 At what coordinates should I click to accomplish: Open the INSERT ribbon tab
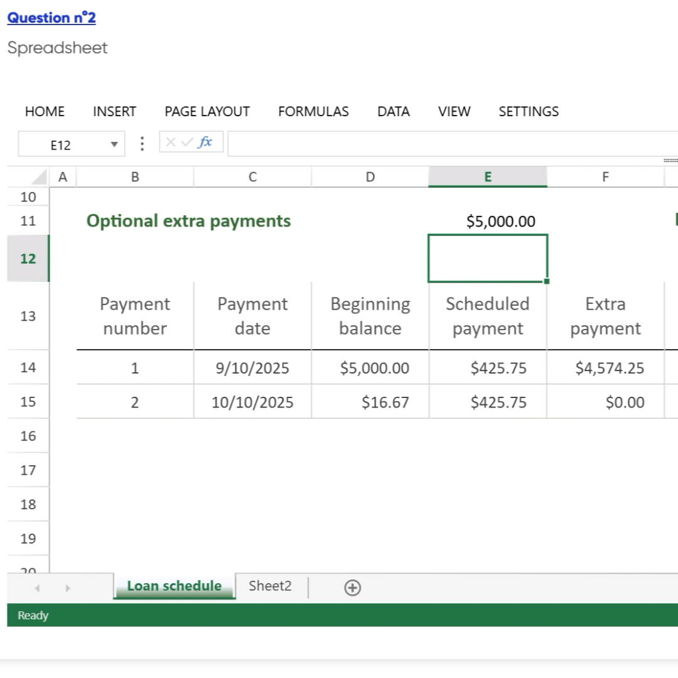point(114,112)
